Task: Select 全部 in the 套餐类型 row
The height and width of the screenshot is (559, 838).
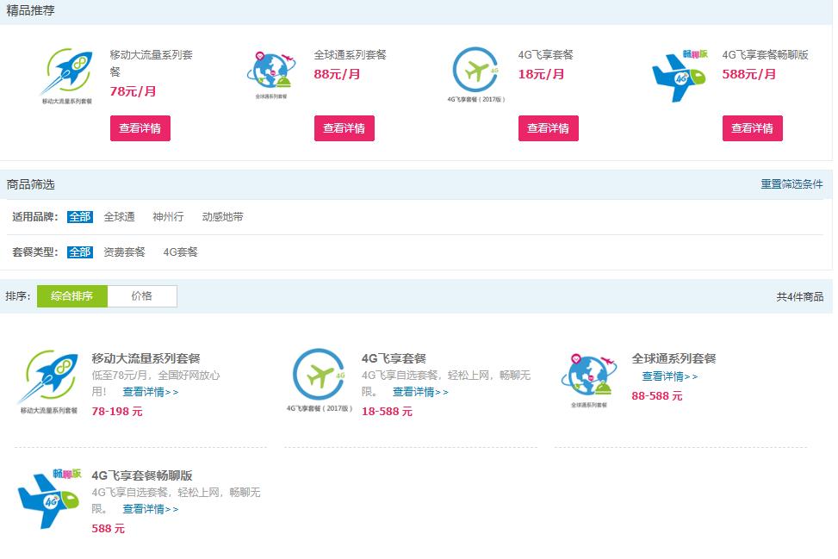Action: 79,253
